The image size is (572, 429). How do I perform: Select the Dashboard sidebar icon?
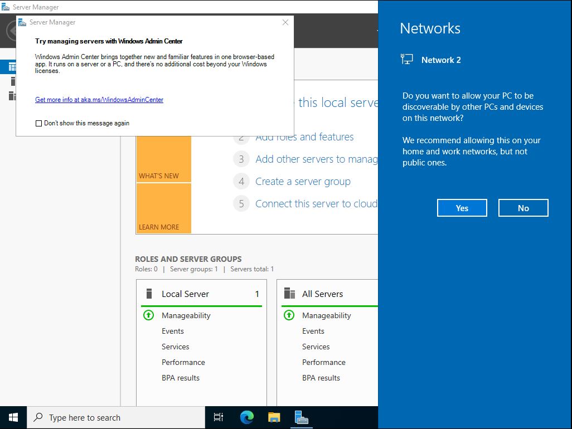tap(12, 67)
